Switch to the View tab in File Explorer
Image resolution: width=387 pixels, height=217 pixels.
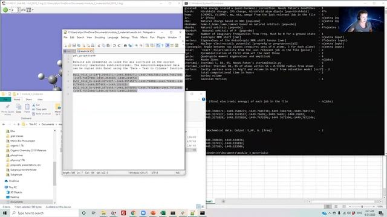(x=40, y=99)
